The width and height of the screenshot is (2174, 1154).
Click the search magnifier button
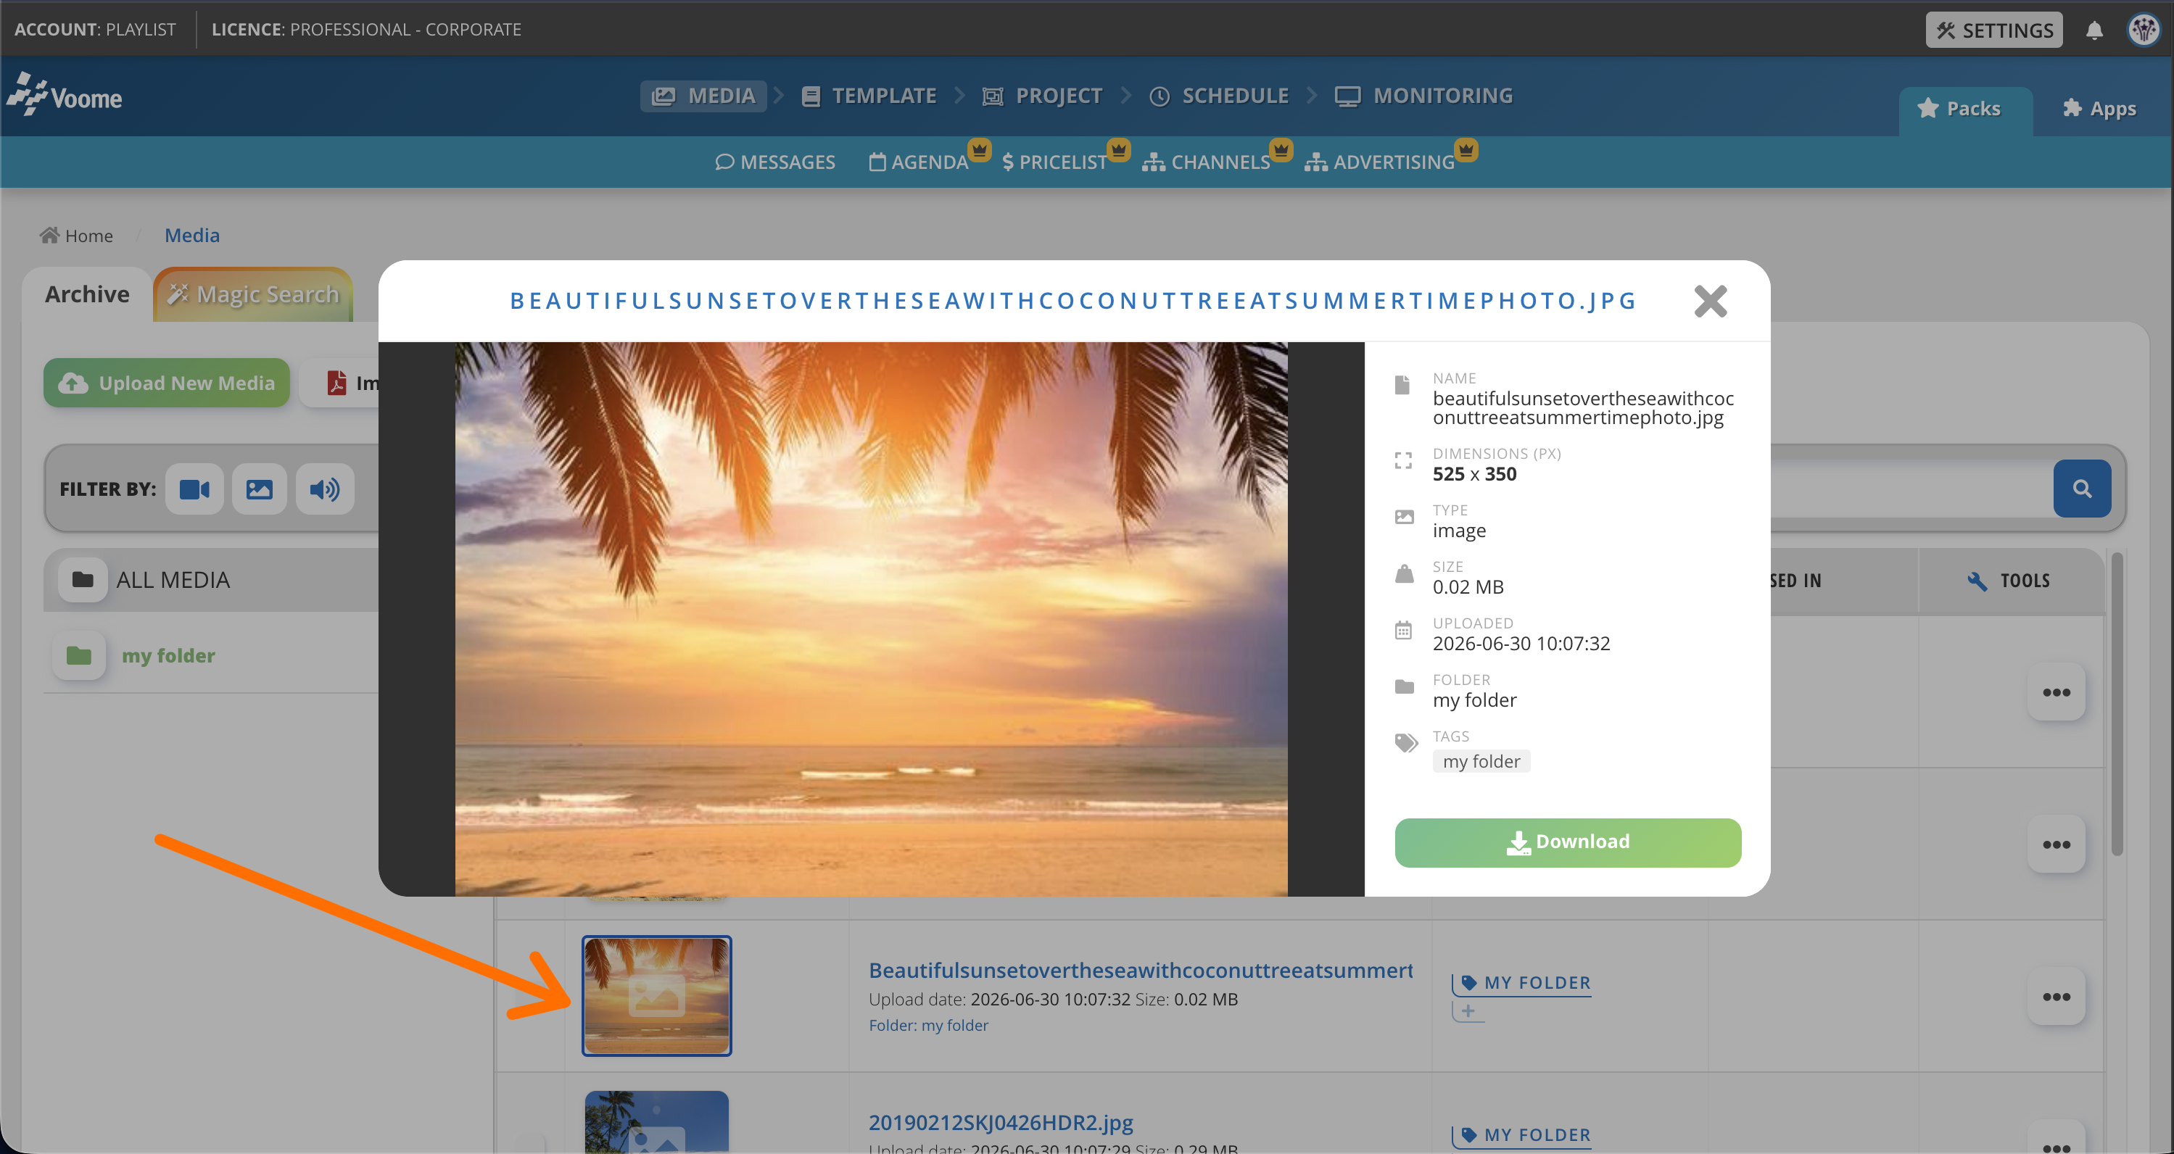(x=2082, y=489)
